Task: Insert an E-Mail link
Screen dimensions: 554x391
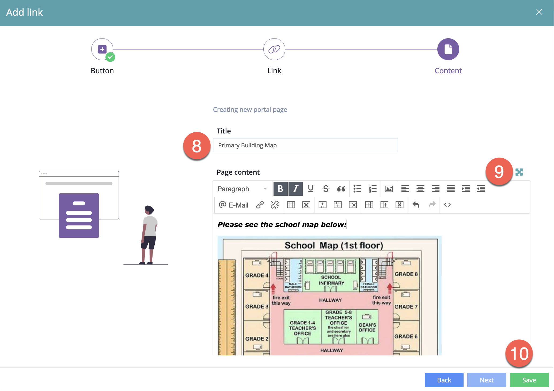Action: point(234,205)
